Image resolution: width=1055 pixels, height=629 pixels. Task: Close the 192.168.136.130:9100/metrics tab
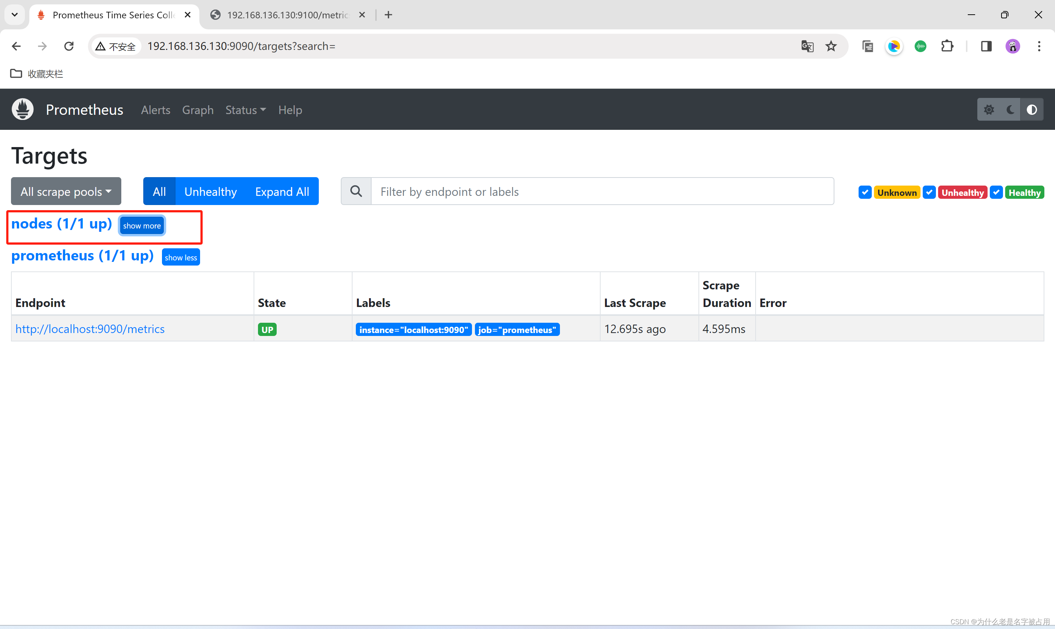point(362,15)
